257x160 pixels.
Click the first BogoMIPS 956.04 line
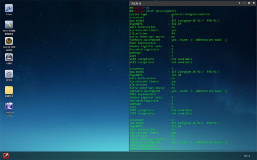coord(155,24)
